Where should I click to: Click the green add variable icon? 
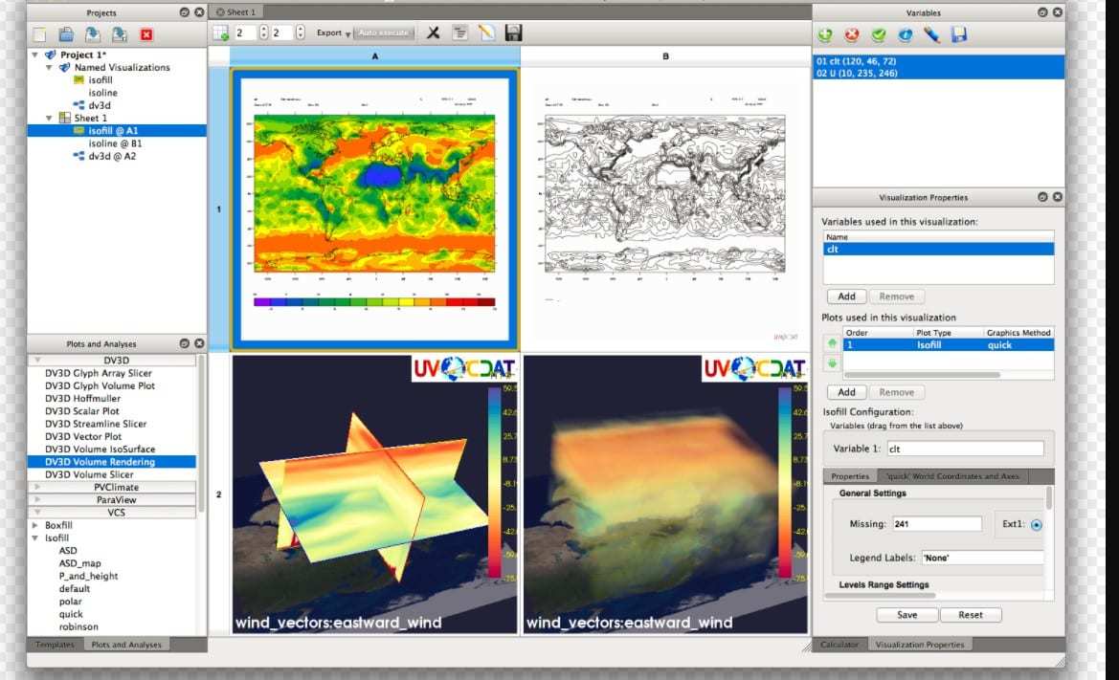pos(825,35)
